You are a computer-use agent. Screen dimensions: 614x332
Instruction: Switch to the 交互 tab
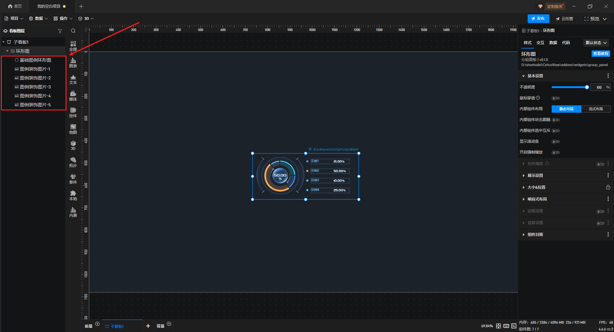point(540,43)
